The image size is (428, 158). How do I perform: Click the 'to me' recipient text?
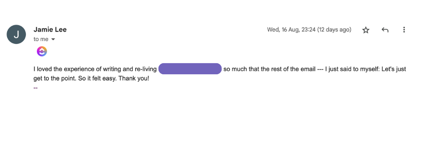41,39
